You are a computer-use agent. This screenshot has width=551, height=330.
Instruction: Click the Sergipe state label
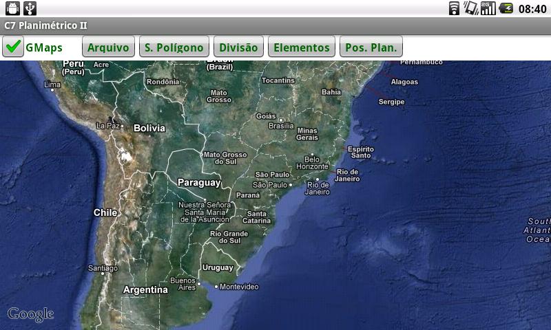coord(391,102)
